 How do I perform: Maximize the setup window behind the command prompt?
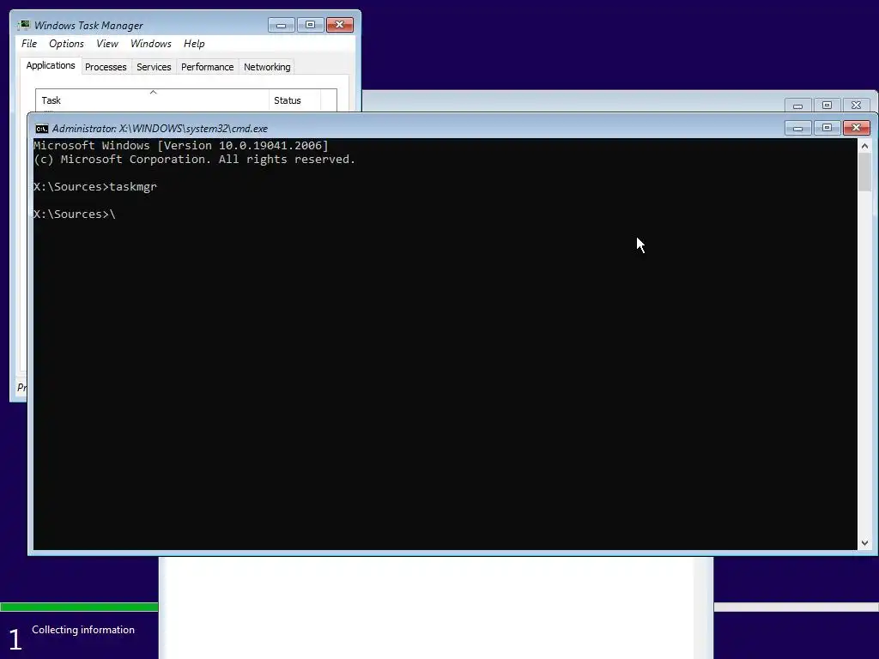coord(827,106)
